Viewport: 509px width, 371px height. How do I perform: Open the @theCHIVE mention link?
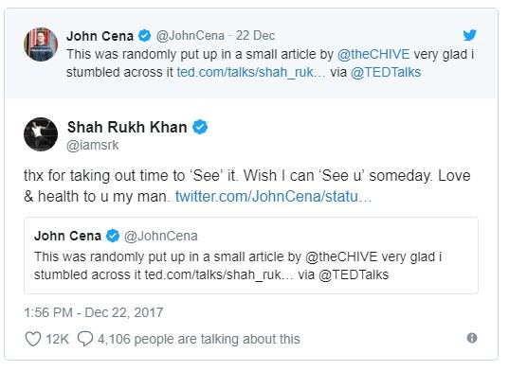(373, 54)
